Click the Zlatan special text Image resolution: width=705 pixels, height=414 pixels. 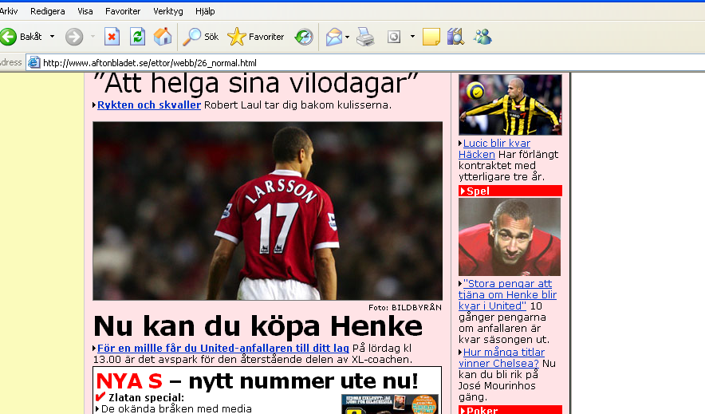147,397
